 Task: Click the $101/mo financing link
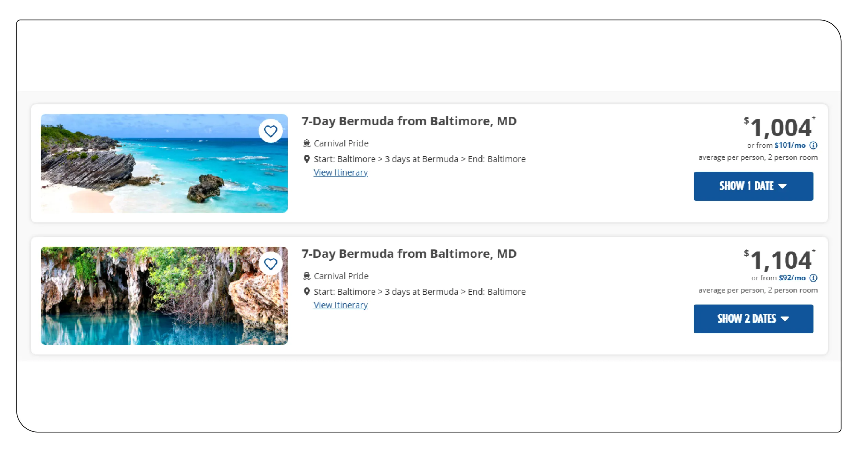(x=790, y=145)
